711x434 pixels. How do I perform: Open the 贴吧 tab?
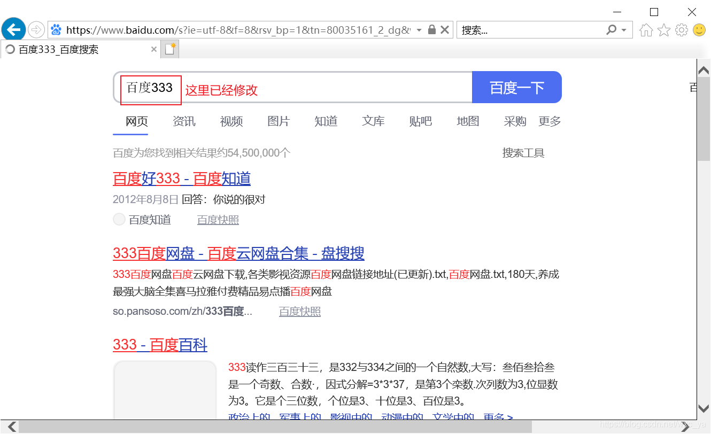(421, 121)
